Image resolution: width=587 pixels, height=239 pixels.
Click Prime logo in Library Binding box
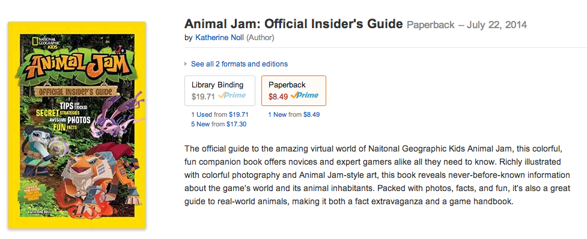tap(231, 95)
